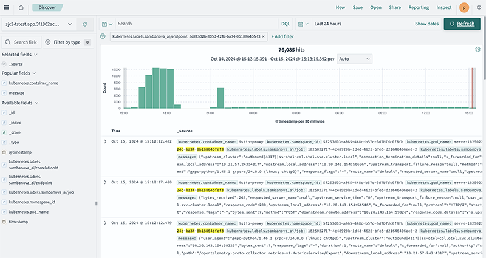
Task: Expand the first log row at 15:12:22.482
Action: coord(105,141)
